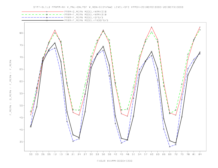Click x-axis forecast hour label 15

pyautogui.click(x=61, y=154)
